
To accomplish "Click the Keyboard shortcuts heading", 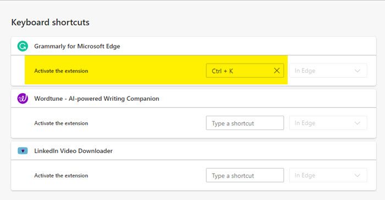I will pos(51,22).
